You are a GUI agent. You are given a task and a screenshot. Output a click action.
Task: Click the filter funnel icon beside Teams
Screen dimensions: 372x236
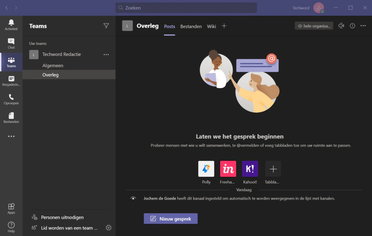coord(106,26)
